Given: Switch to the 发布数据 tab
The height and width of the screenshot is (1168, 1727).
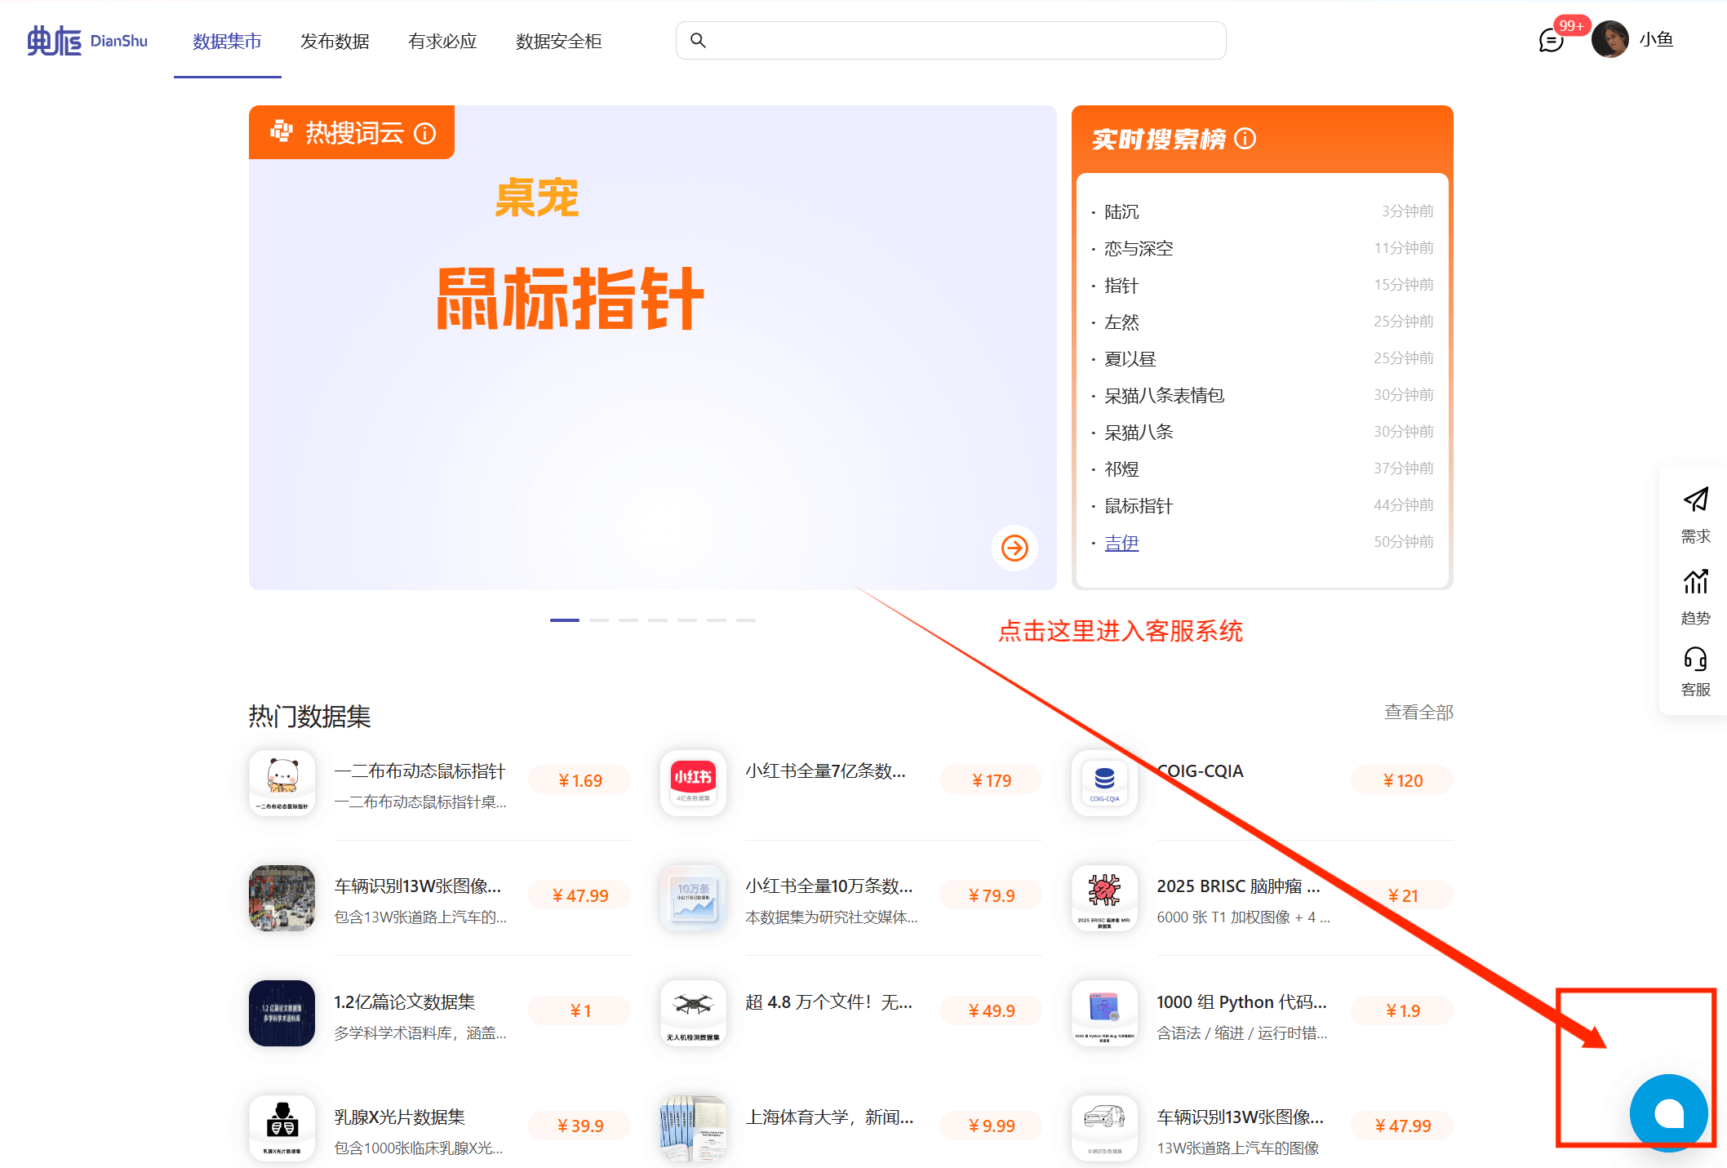Looking at the screenshot, I should (x=335, y=41).
